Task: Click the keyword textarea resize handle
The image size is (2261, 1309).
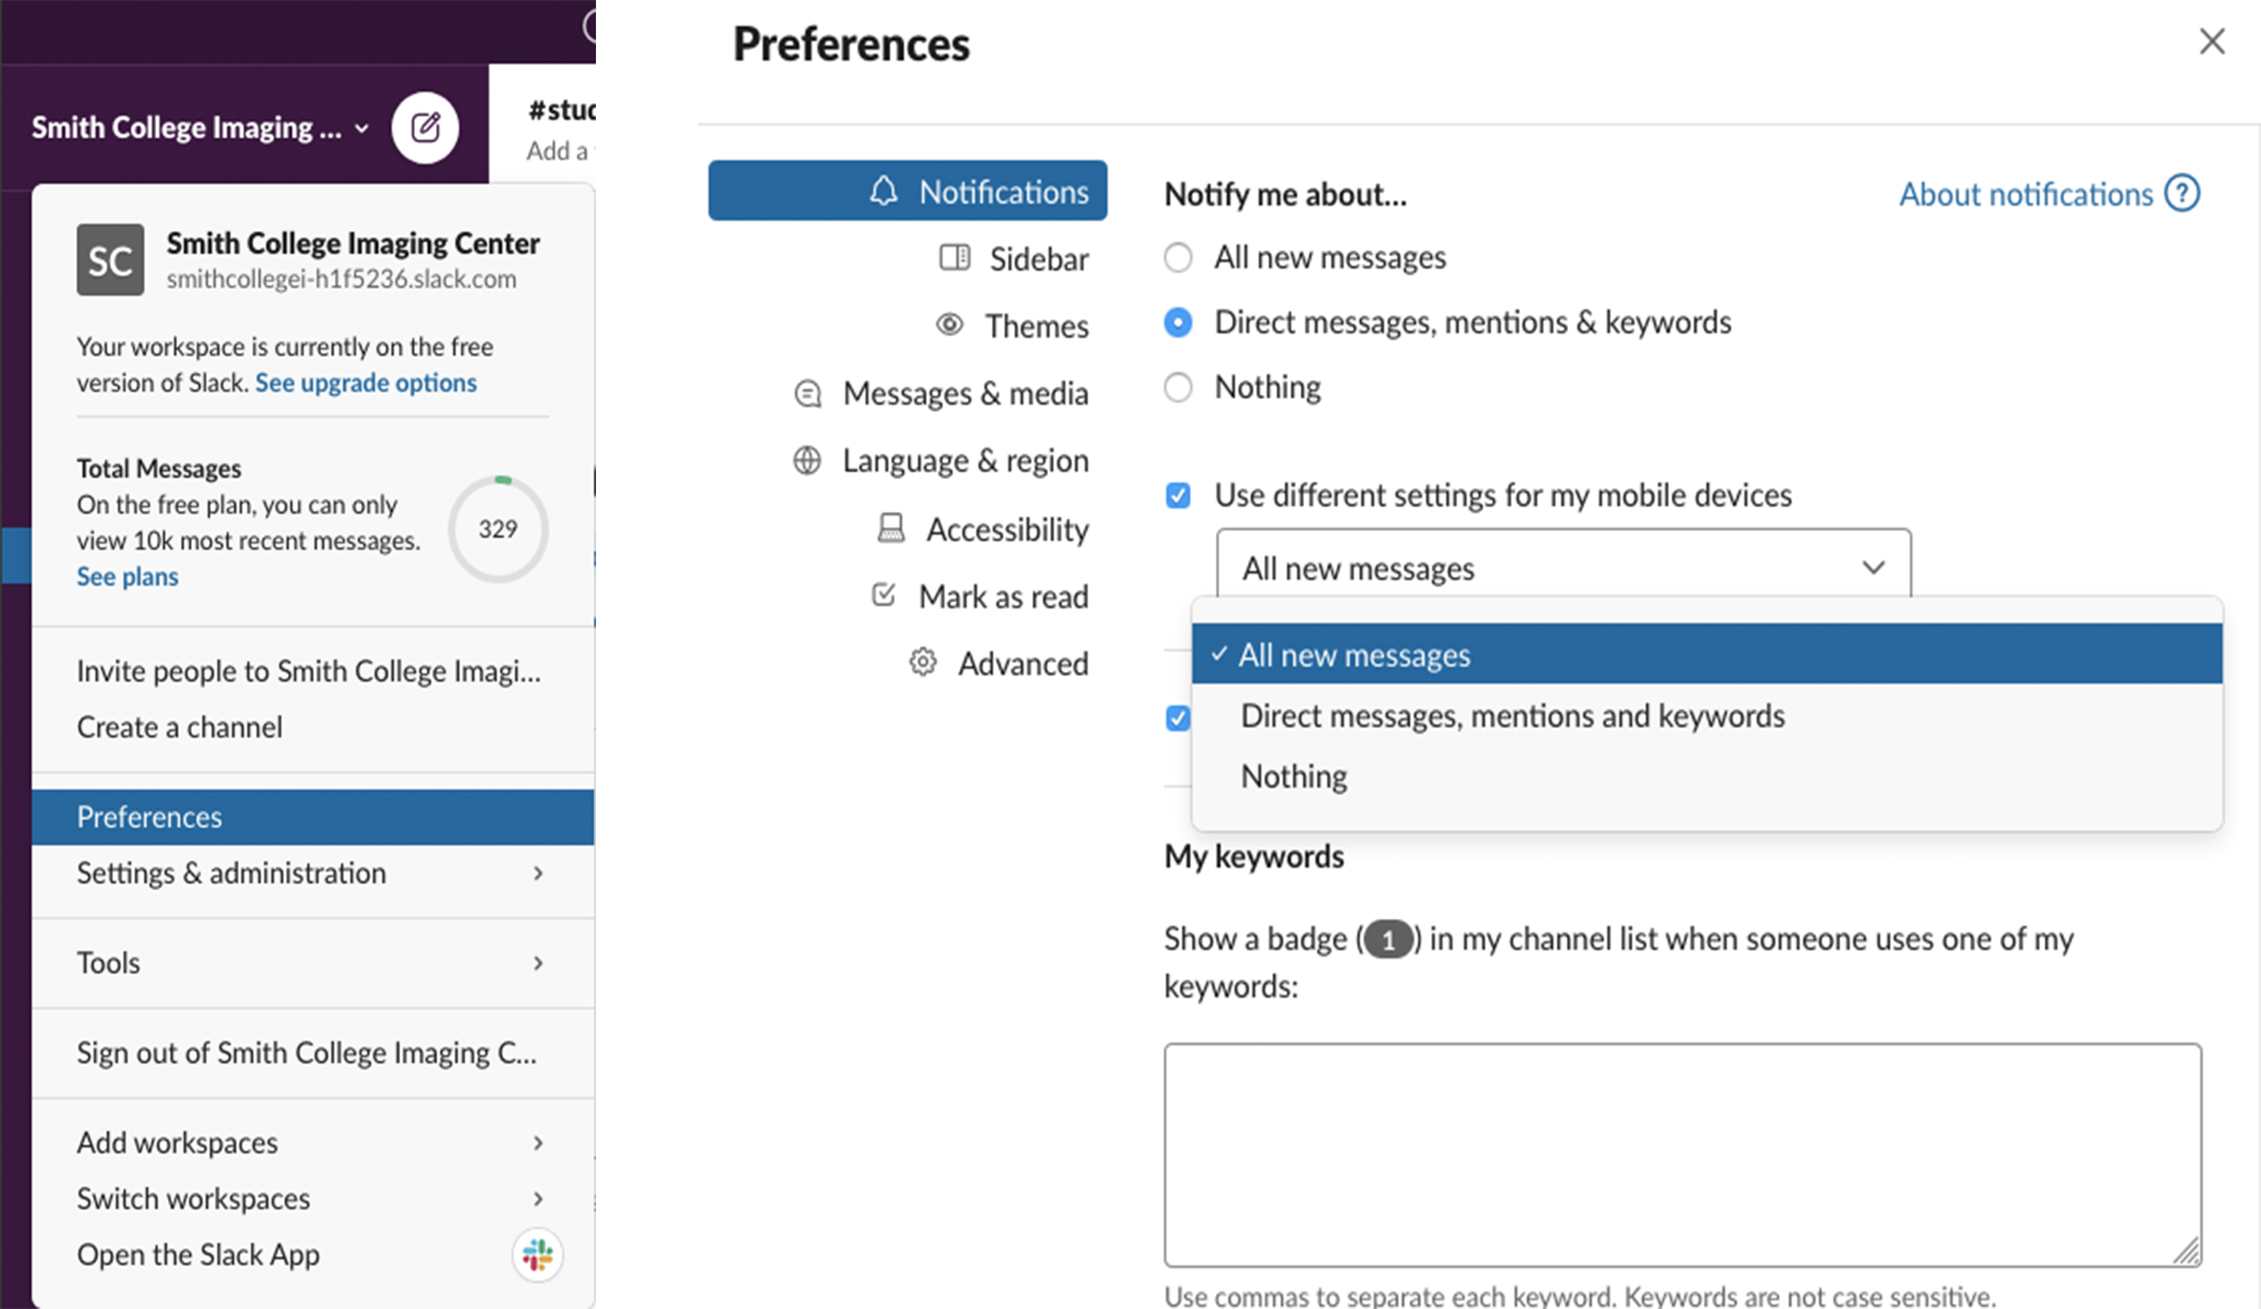Action: pyautogui.click(x=2186, y=1250)
